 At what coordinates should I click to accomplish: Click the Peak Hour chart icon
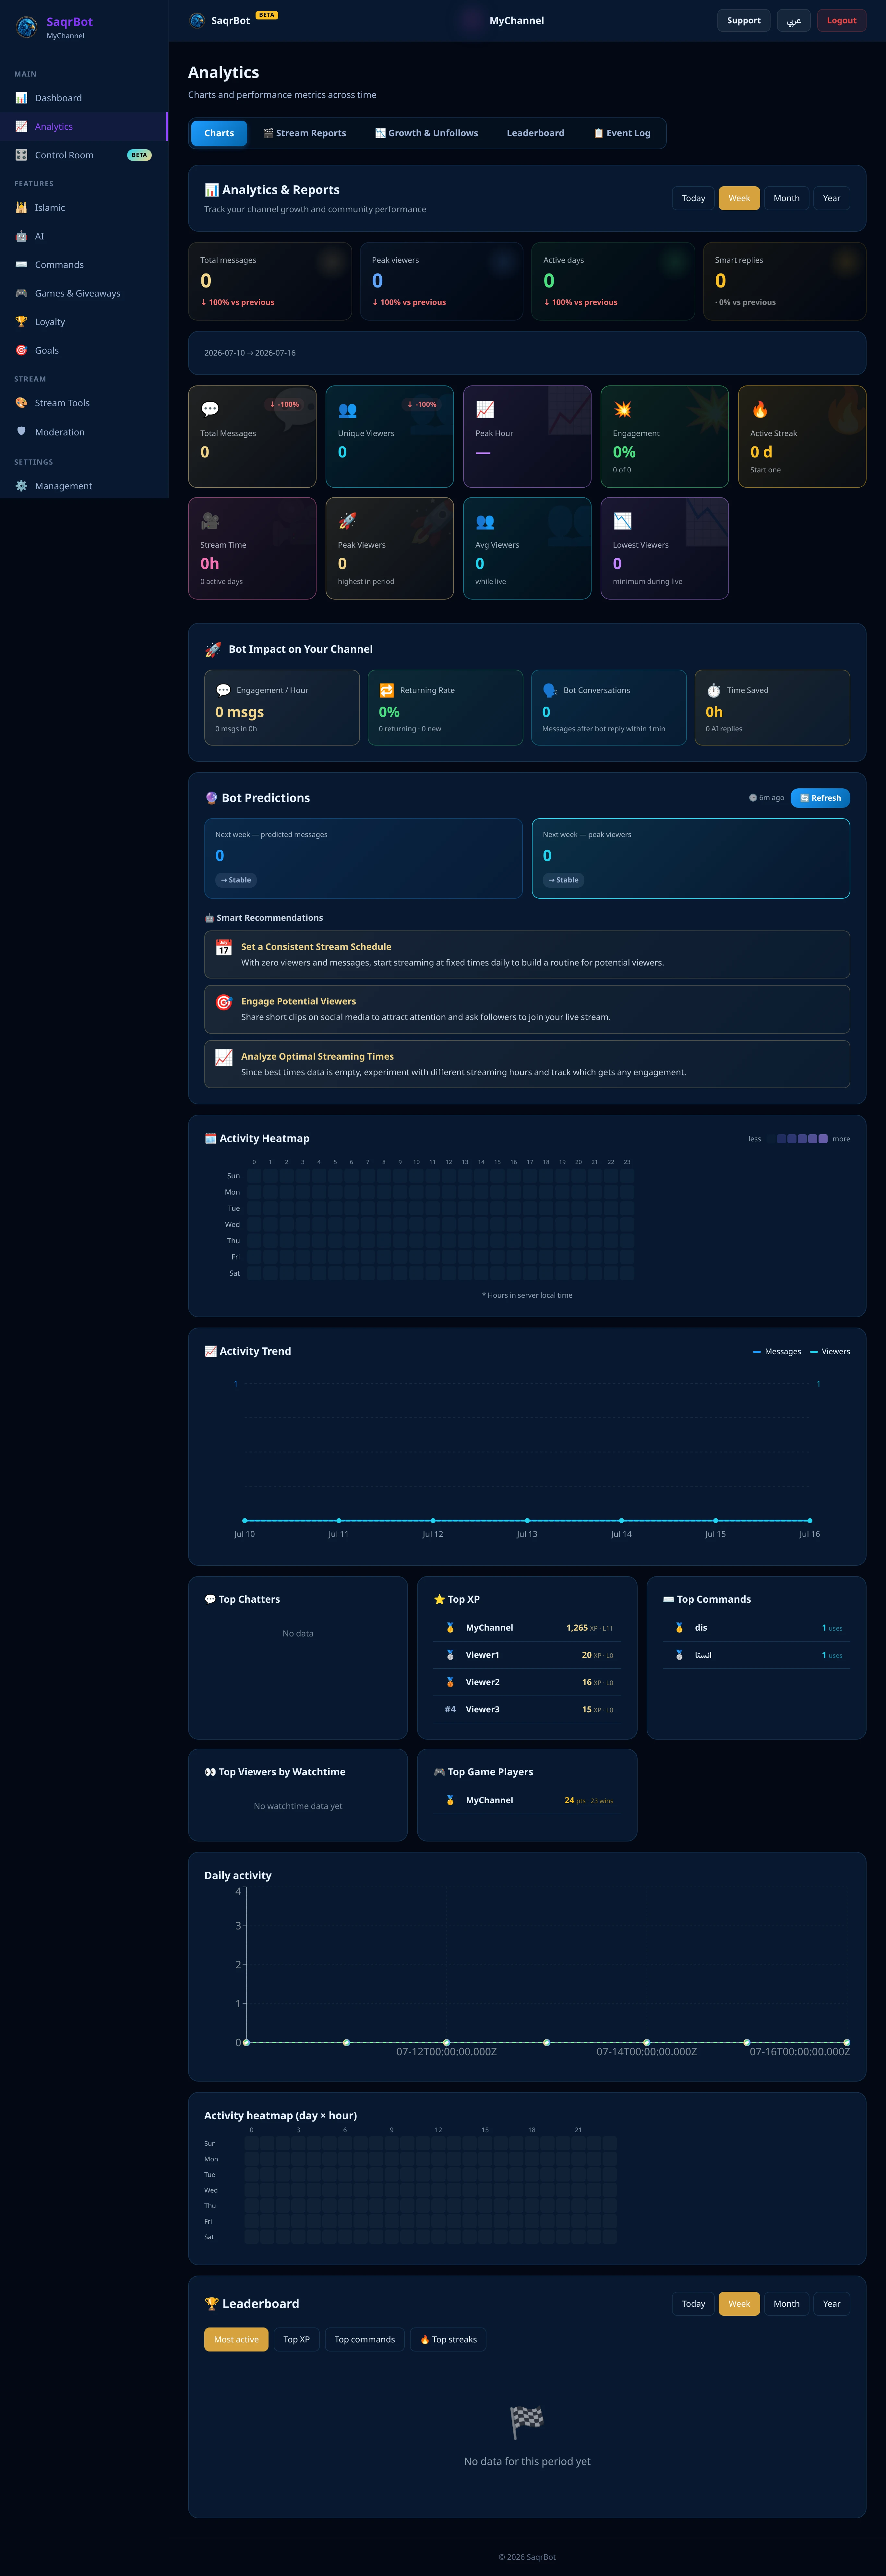tap(485, 409)
